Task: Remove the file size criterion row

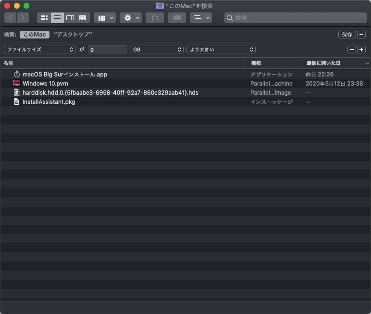Action: 352,50
